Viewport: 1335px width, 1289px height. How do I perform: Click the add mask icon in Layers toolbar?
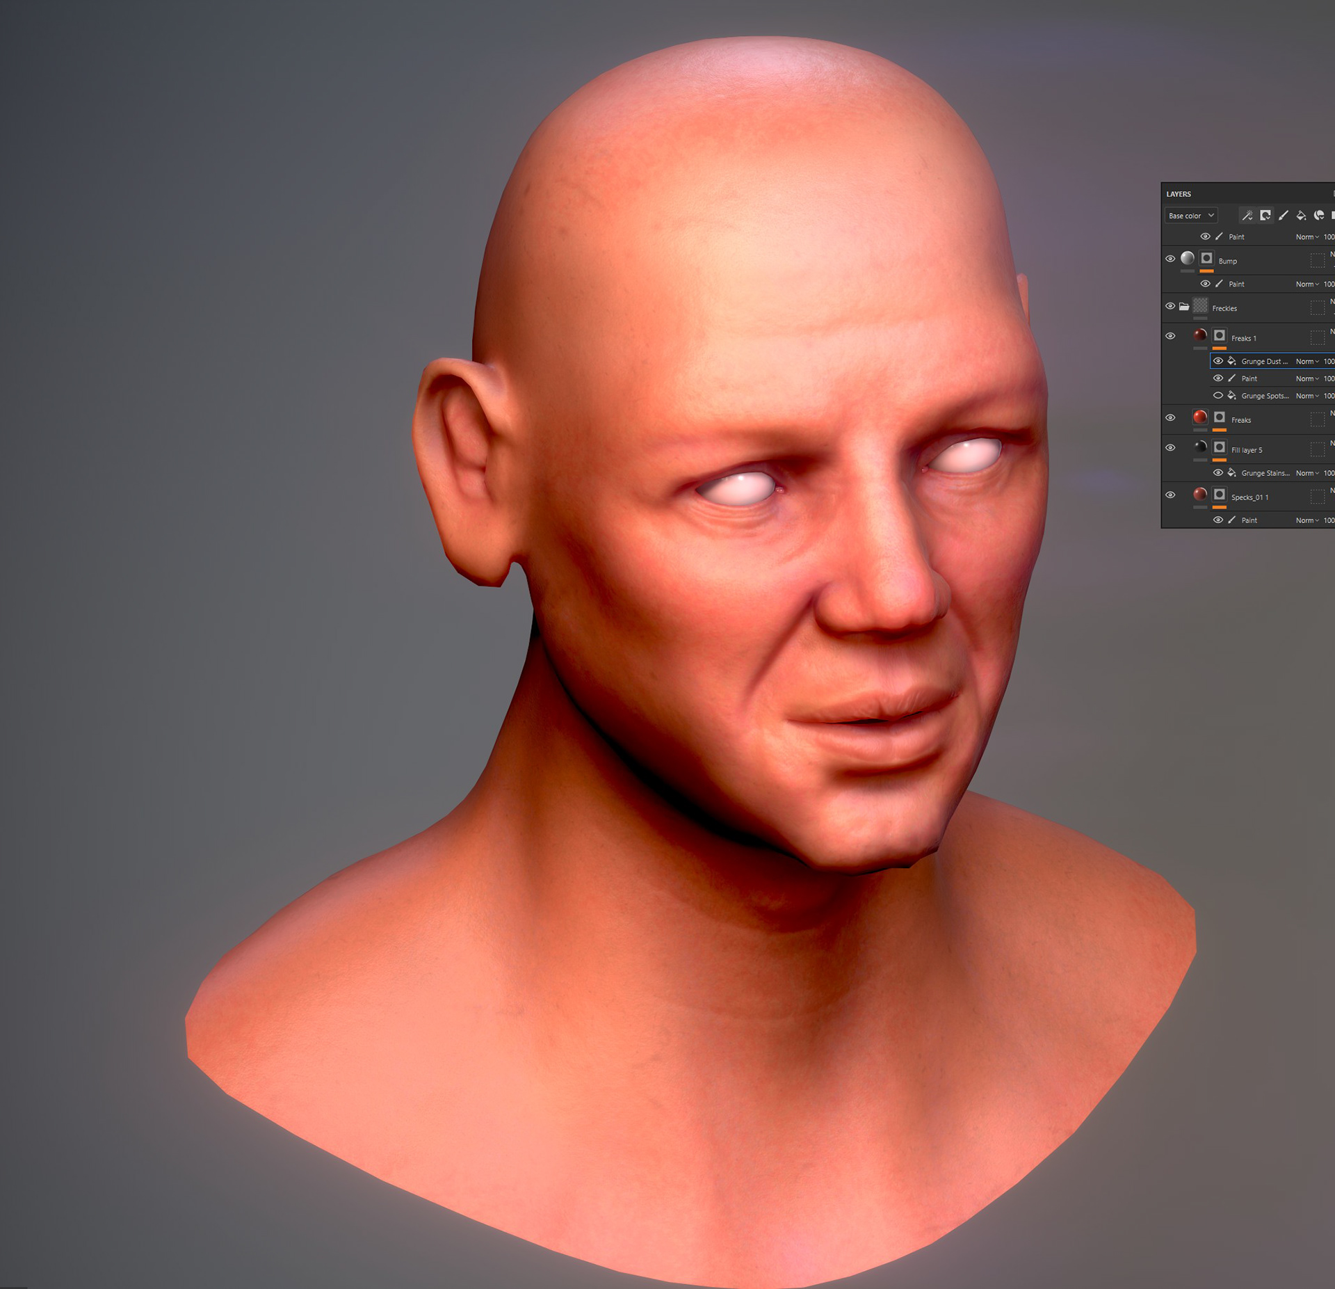pos(1265,216)
